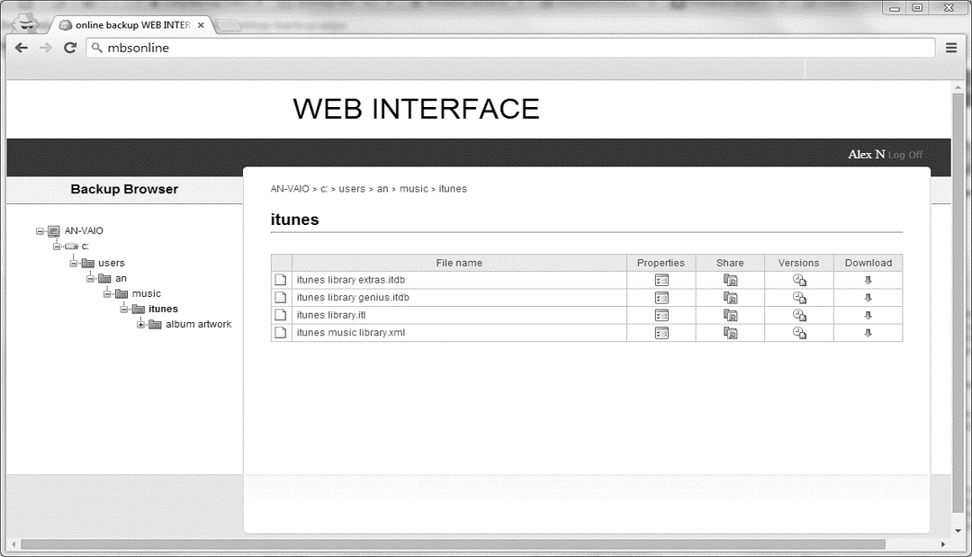Download itunes library extras.itdb file
Image resolution: width=972 pixels, height=557 pixels.
868,280
